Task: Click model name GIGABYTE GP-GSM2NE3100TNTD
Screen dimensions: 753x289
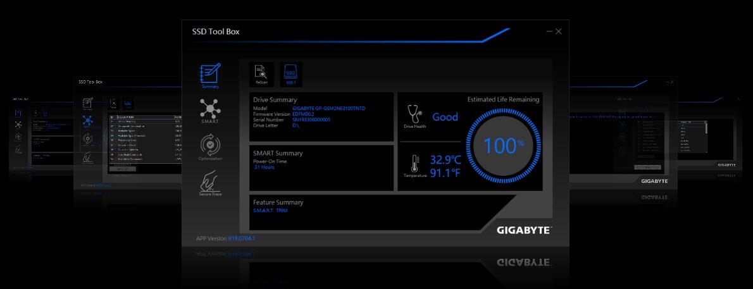Action: (328, 109)
